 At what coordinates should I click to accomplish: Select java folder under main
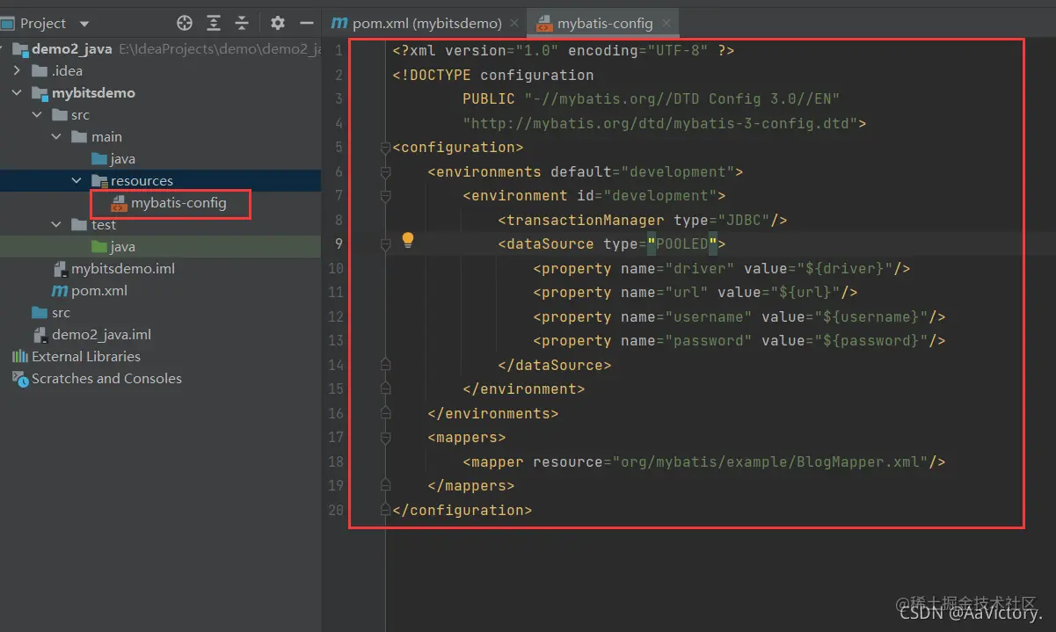[122, 159]
